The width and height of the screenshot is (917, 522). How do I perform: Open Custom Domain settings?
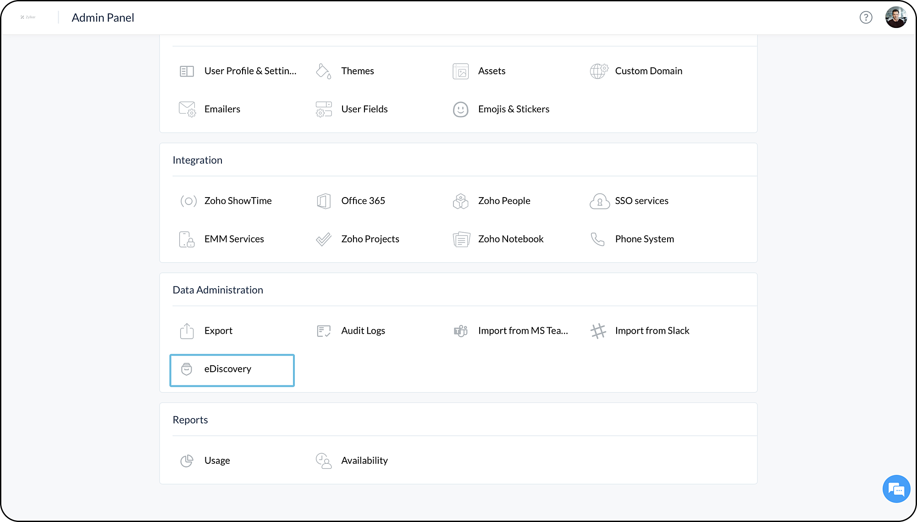(649, 71)
